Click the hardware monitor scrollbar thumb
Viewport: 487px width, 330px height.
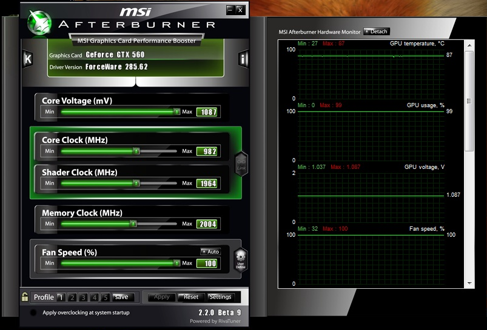(x=469, y=101)
